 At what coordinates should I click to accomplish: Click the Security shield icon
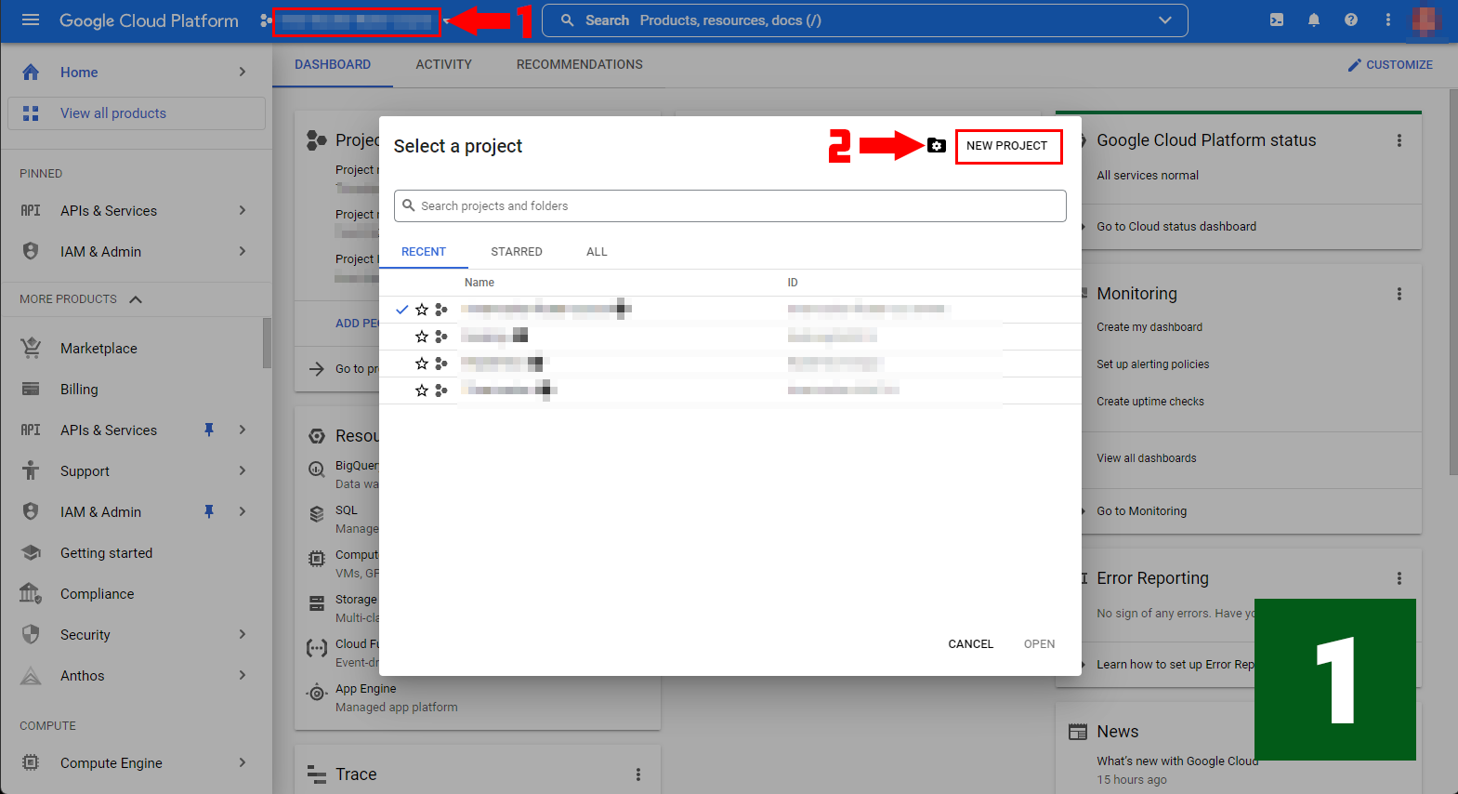(x=31, y=634)
